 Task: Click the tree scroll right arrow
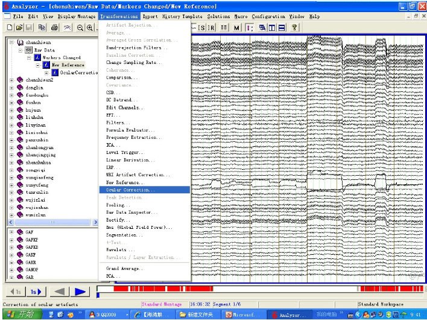(x=95, y=222)
